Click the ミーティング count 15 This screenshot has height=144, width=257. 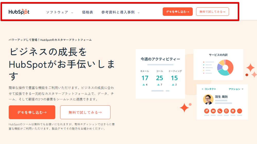click(x=174, y=78)
